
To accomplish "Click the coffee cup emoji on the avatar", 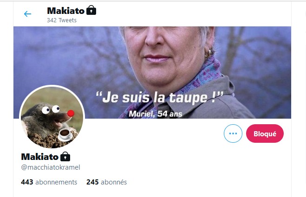I will [65, 134].
